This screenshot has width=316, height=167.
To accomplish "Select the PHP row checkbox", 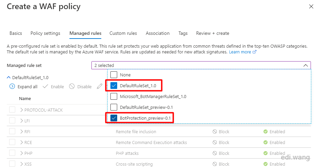I will coord(12,153).
